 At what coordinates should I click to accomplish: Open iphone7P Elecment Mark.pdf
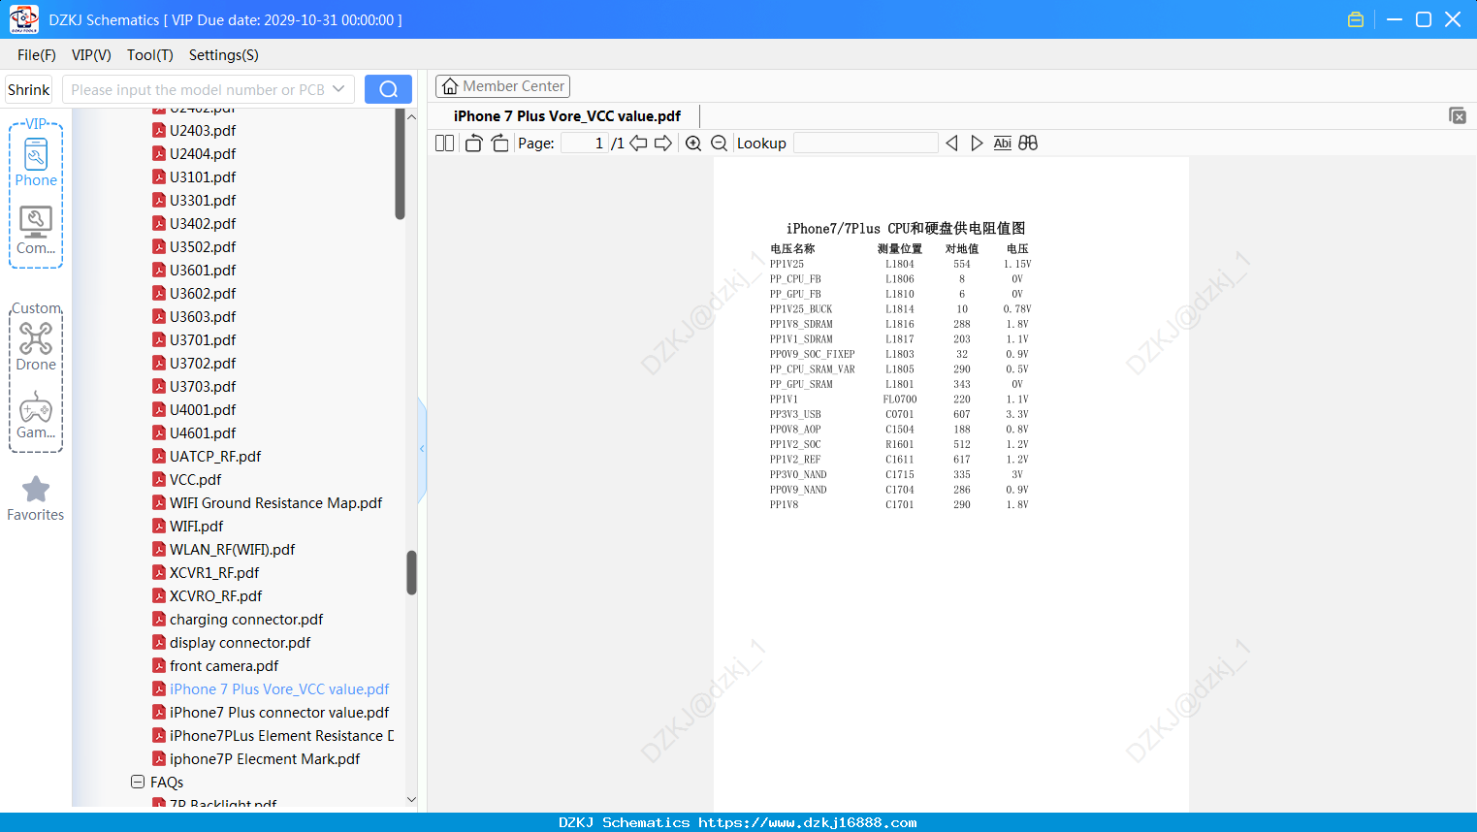click(256, 758)
